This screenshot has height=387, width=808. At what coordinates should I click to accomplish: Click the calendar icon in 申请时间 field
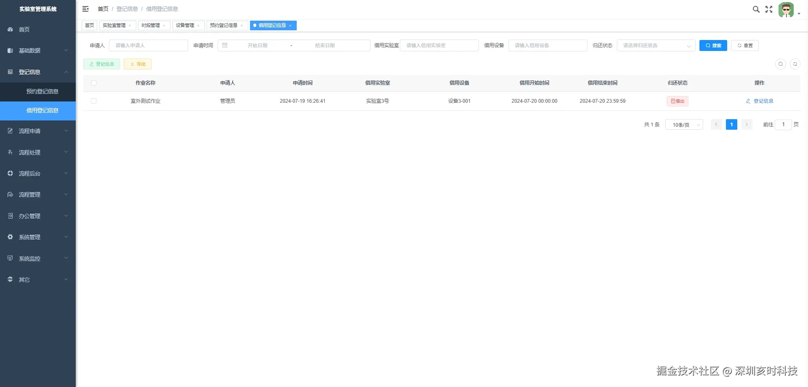tap(225, 45)
